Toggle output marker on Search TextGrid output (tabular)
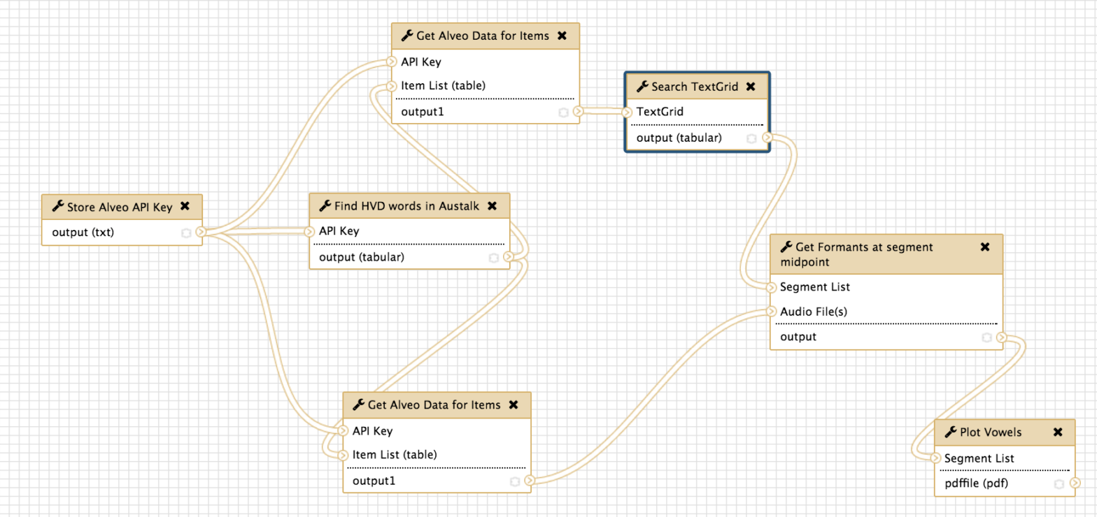The image size is (1097, 517). 751,138
